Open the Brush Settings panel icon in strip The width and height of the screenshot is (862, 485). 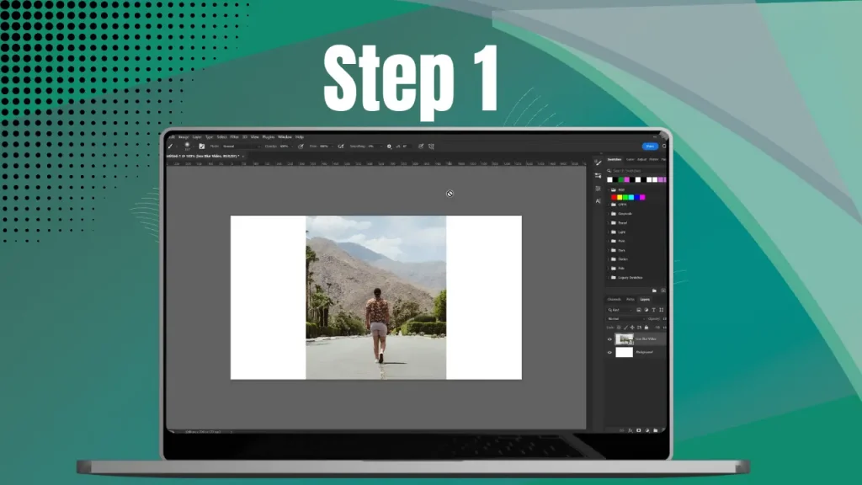(599, 175)
